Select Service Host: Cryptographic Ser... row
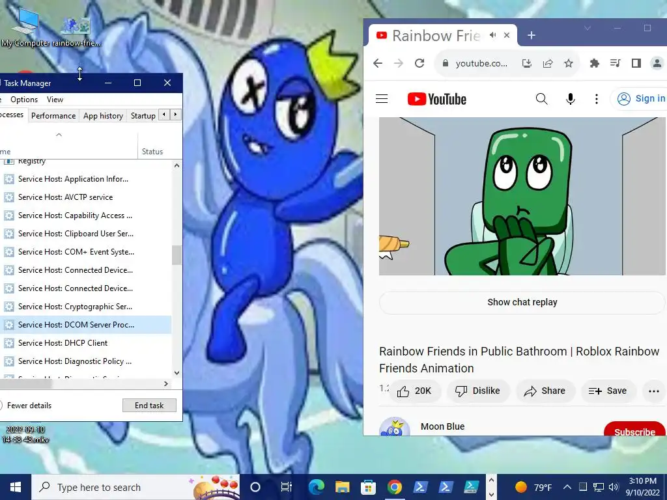 point(86,307)
